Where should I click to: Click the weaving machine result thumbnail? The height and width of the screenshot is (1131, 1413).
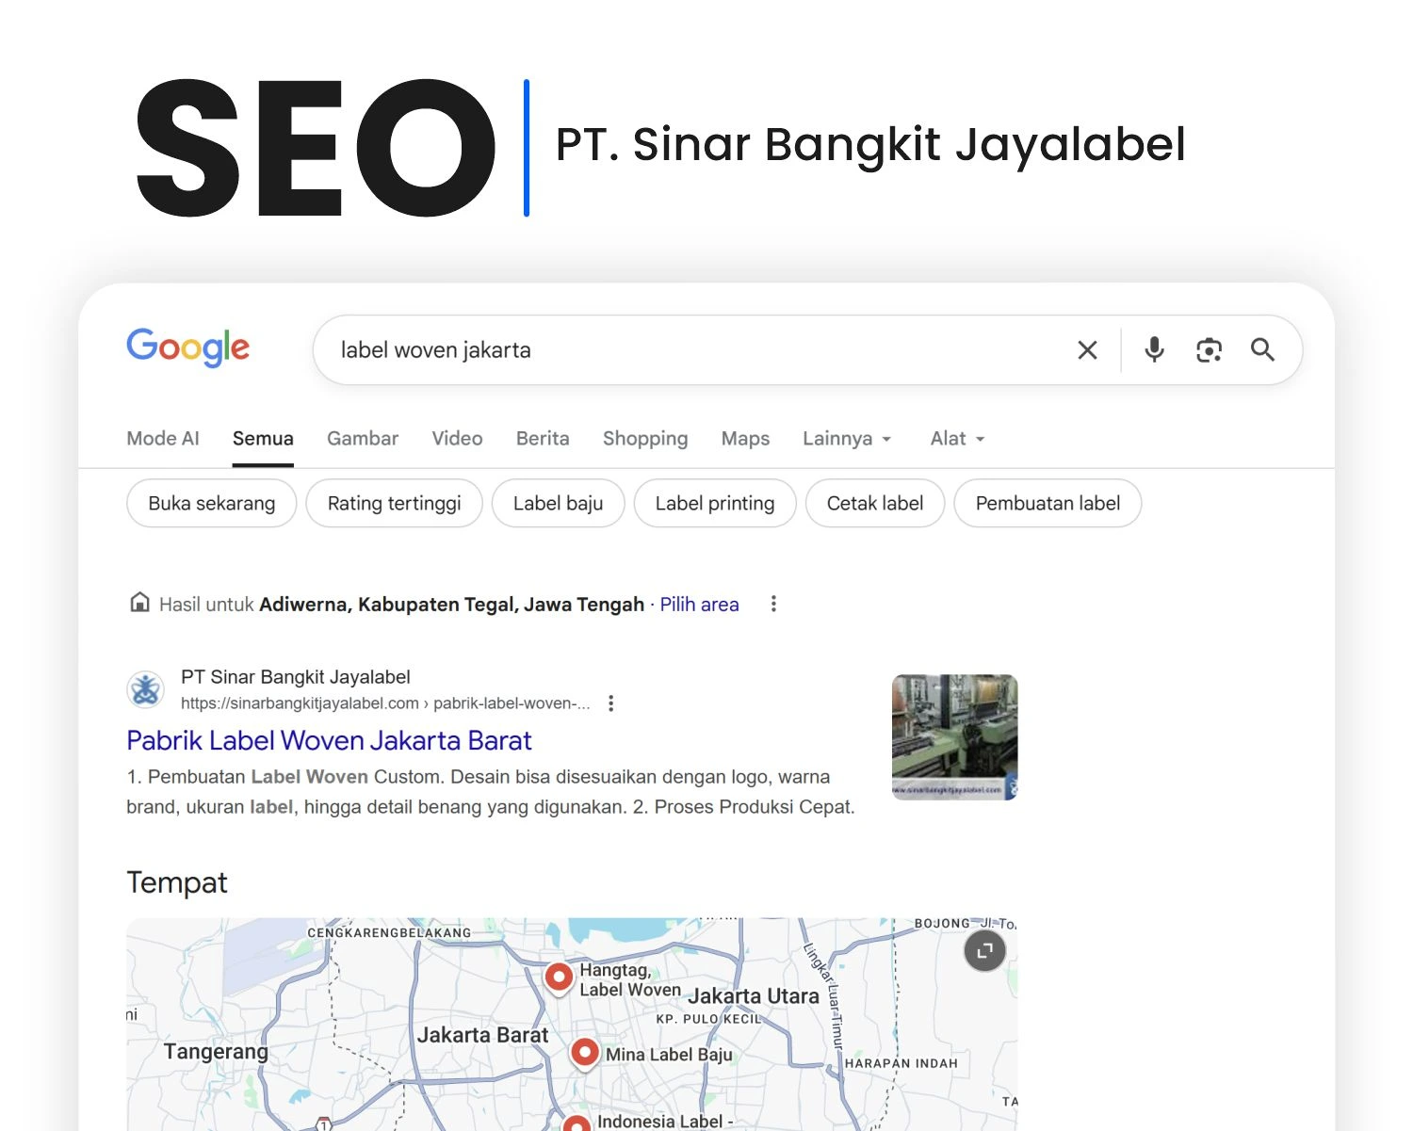(x=954, y=737)
